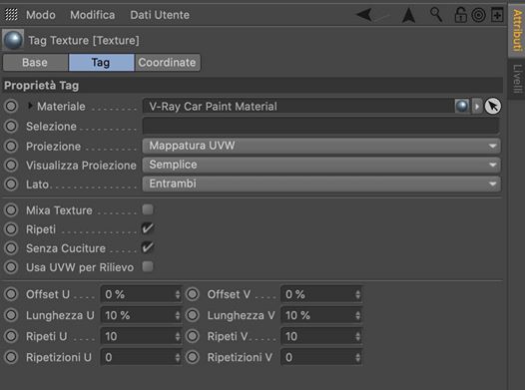Screen dimensions: 525x390
Task: Disable the Senza Cuciture checkbox
Action: tap(148, 247)
